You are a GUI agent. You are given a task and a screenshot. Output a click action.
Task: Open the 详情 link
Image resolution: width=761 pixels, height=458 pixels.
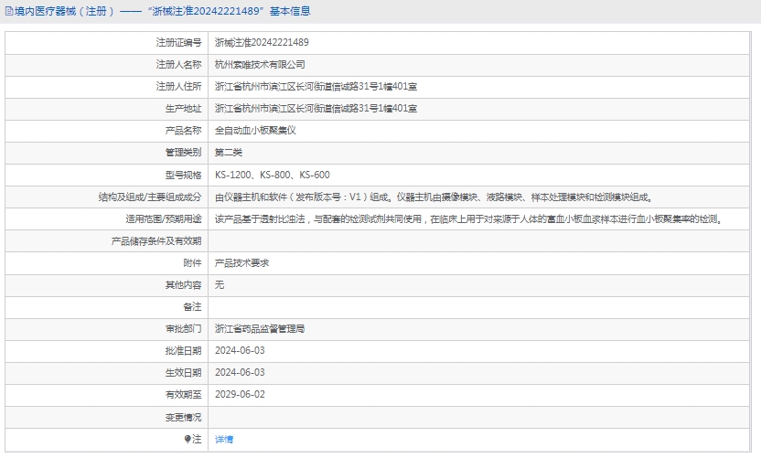click(224, 440)
